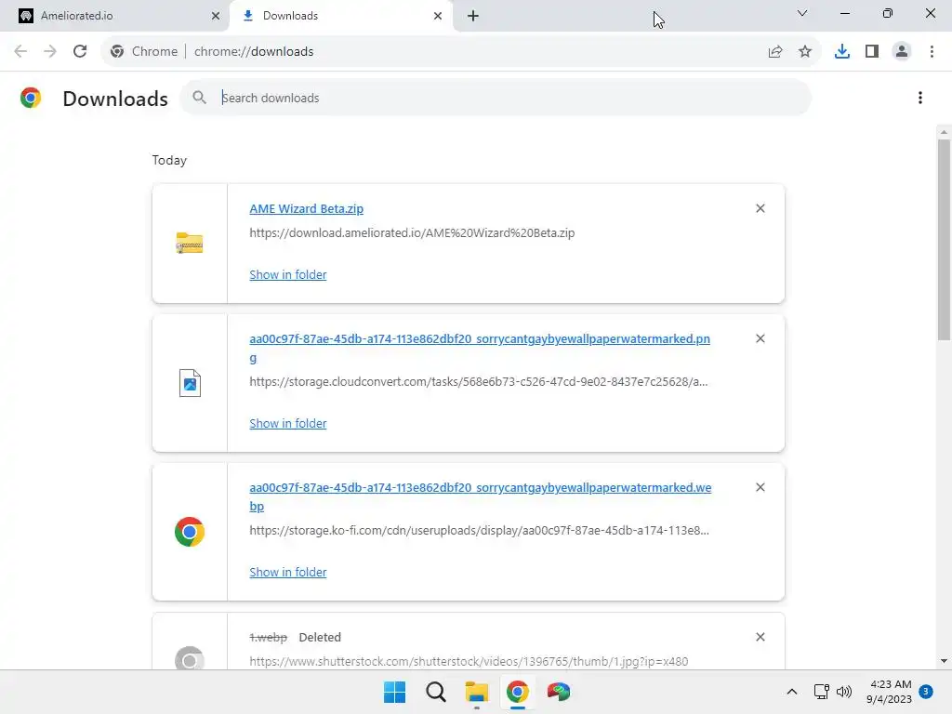This screenshot has width=952, height=714.
Task: Open AME Wizard Beta.zip file
Action: [307, 208]
